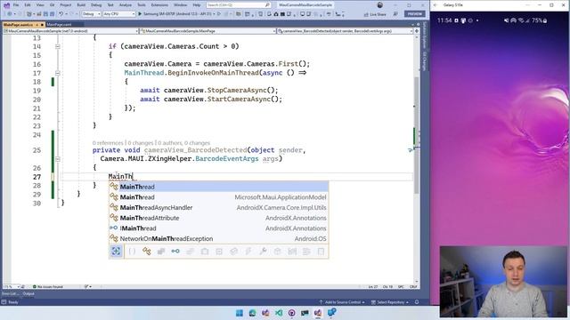This screenshot has height=320, width=570.
Task: Click the No issues found indicator
Action: pos(47,286)
